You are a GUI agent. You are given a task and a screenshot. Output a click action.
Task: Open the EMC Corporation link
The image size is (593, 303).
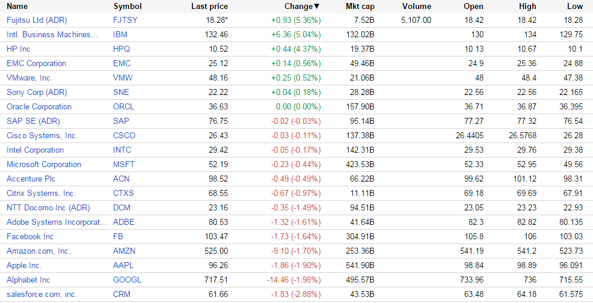[36, 63]
